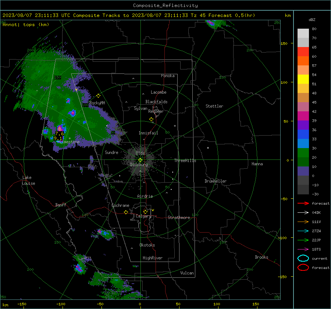Image resolution: width=331 pixels, height=309 pixels.
Task: Click the yellow diamond marker above Calgary
Action: point(145,212)
